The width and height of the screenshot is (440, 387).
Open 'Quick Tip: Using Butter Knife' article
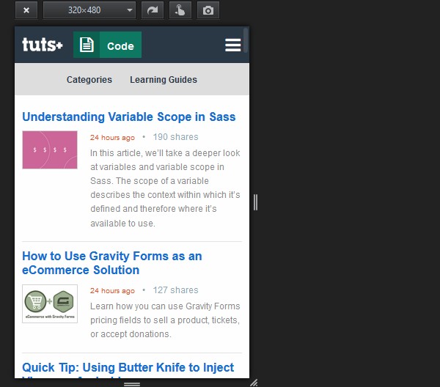[128, 369]
